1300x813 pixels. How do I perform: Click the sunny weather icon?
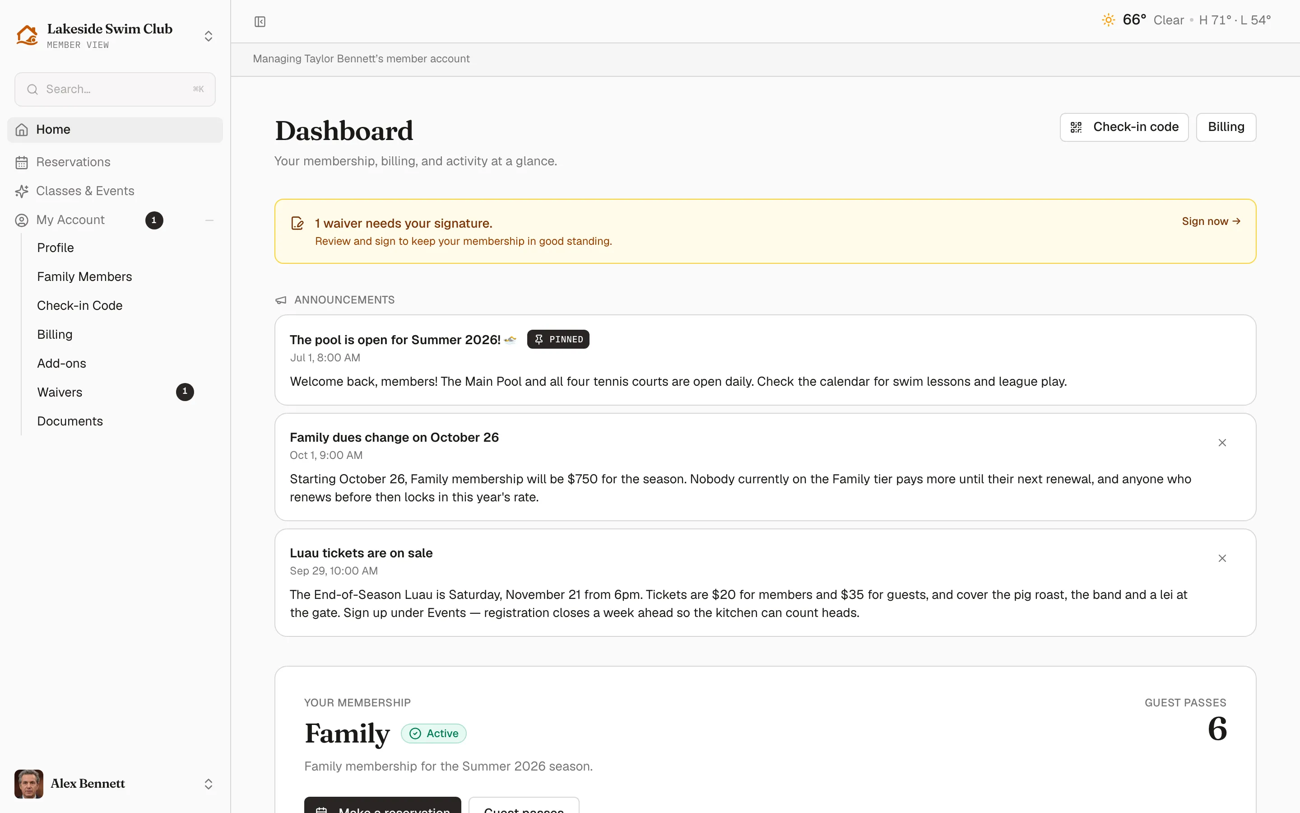click(x=1108, y=20)
